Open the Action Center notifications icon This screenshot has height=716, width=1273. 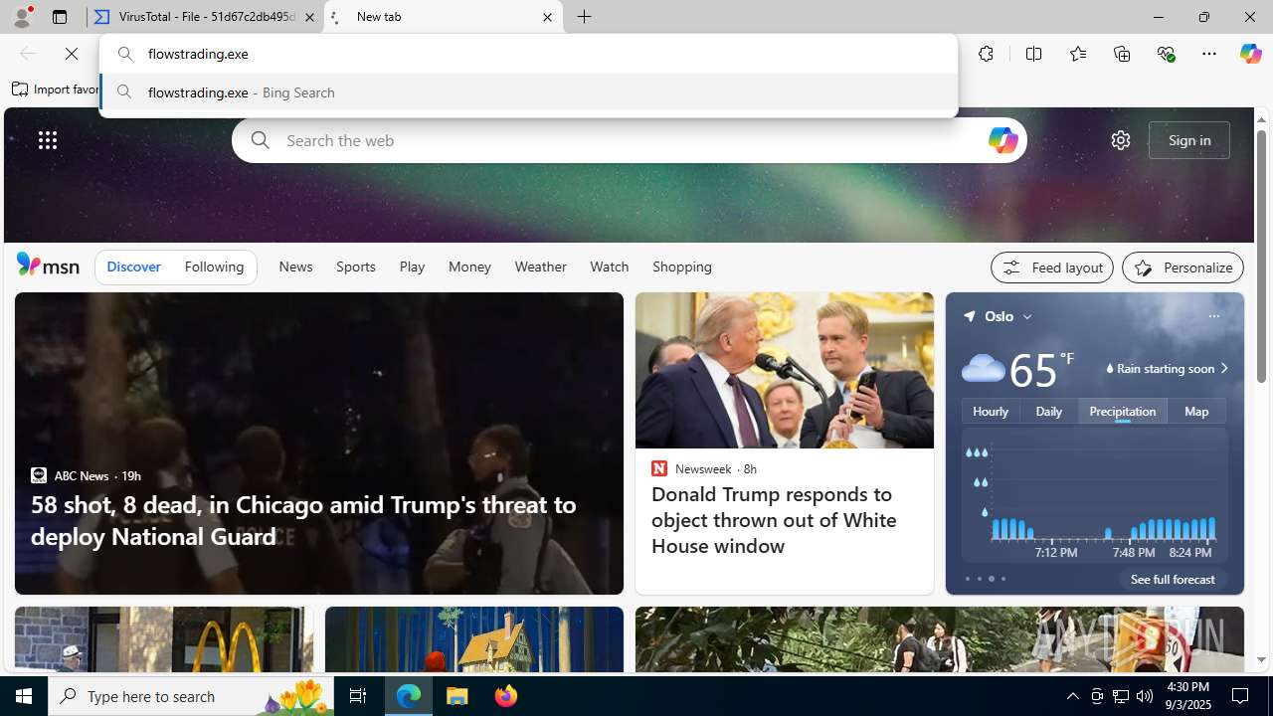pyautogui.click(x=1241, y=696)
